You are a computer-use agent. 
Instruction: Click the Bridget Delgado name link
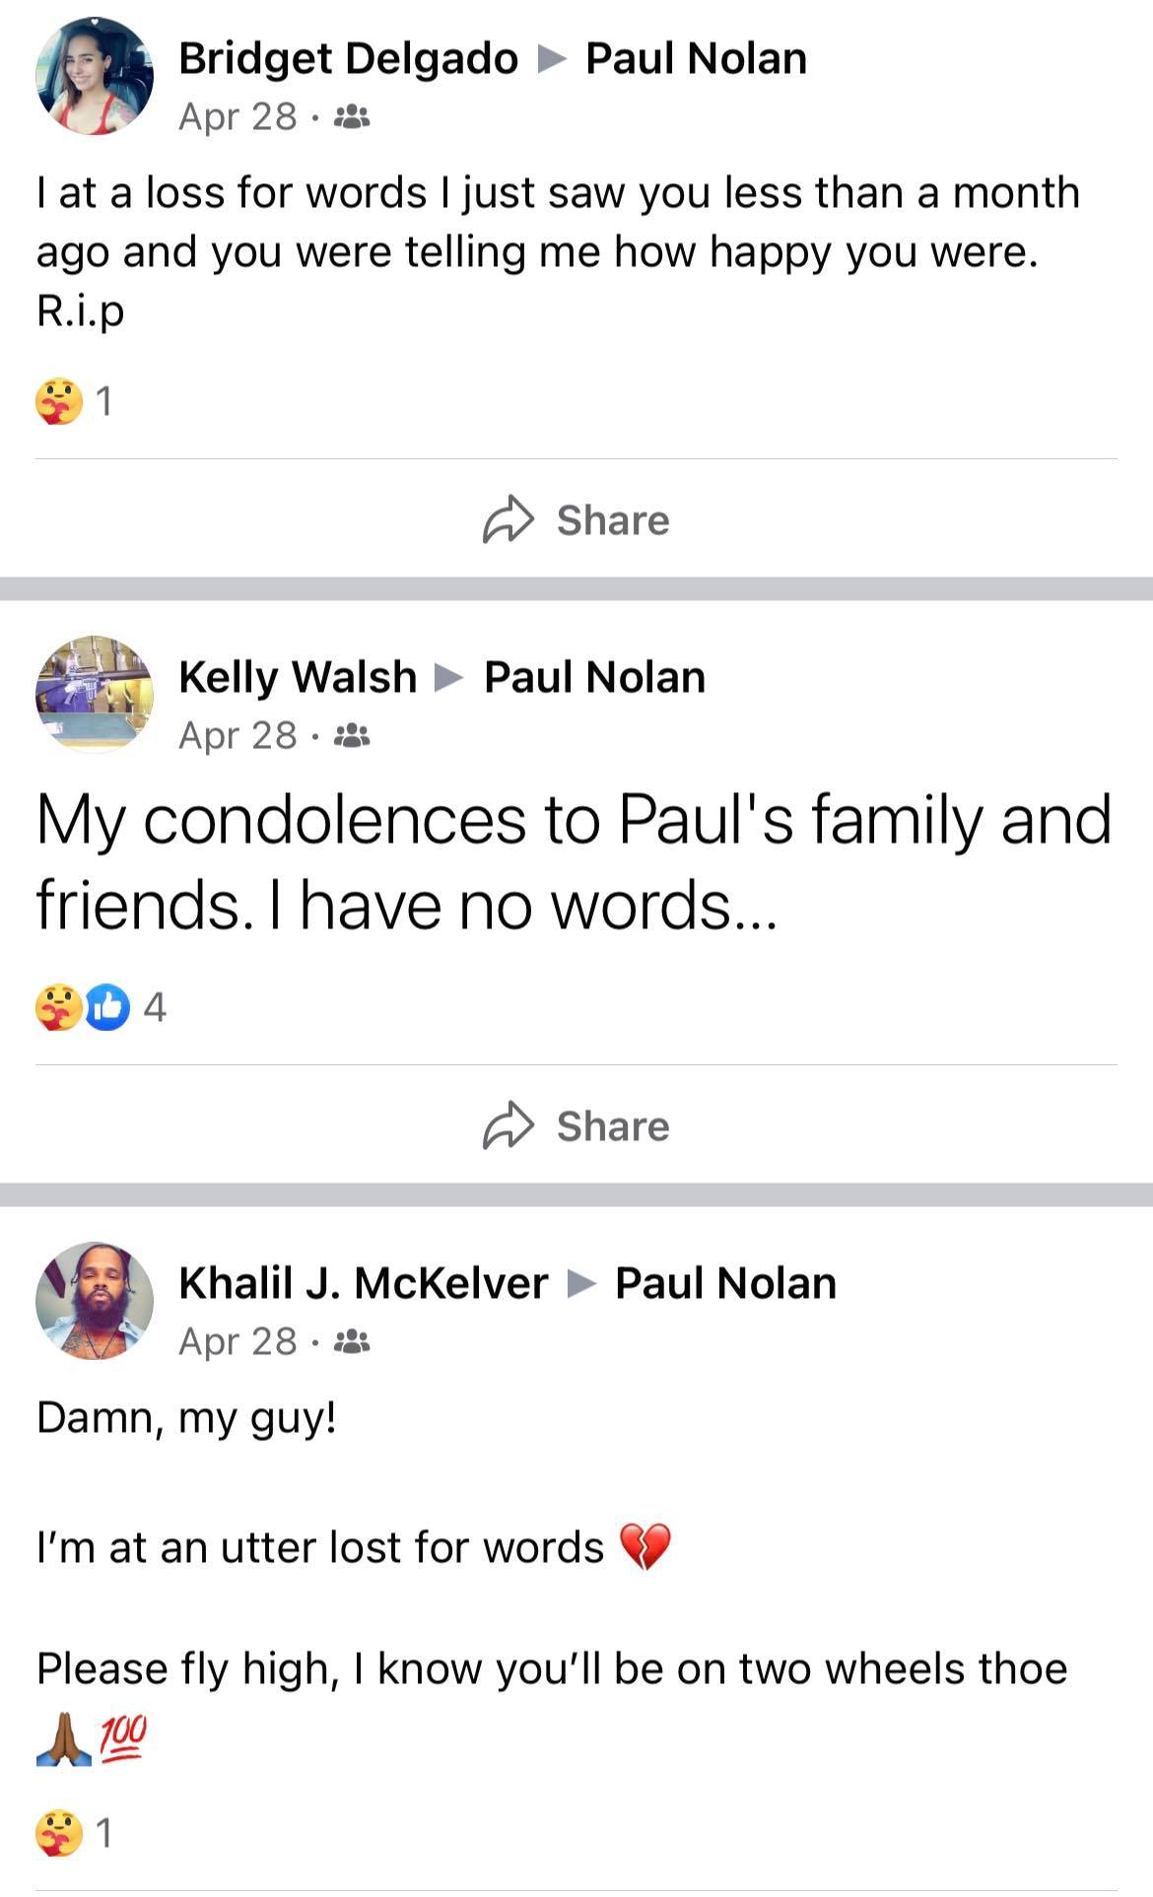pyautogui.click(x=348, y=58)
